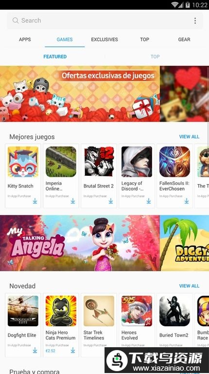209x374 pixels.
Task: Download Imperia Online with the arrow icon
Action: (x=73, y=201)
